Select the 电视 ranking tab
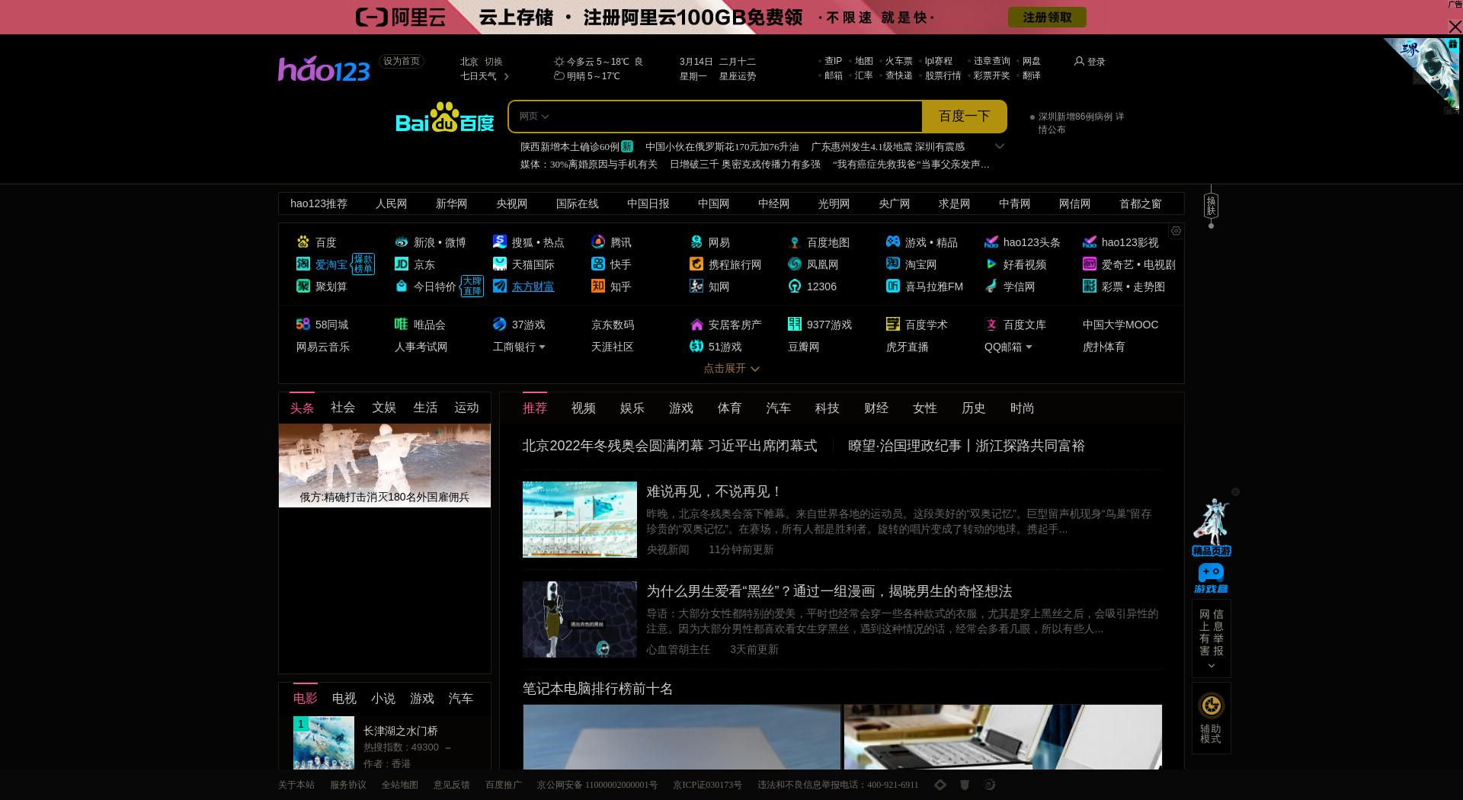This screenshot has height=800, width=1463. [x=344, y=699]
